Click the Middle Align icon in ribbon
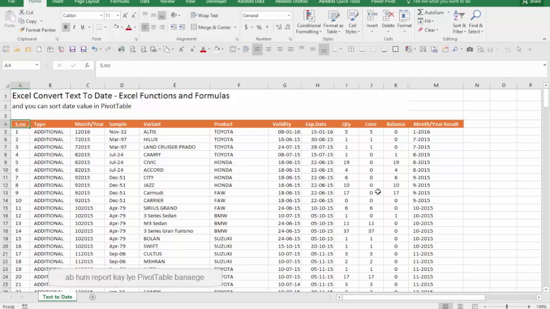Screen dimensions: 550x309 [153, 15]
